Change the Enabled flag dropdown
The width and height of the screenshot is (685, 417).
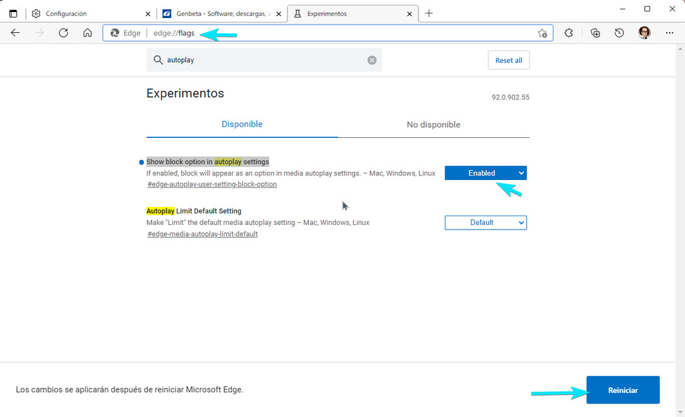click(485, 173)
